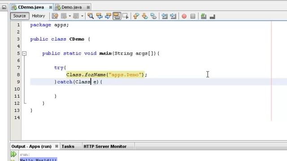Click line number 1 in gutter
The width and height of the screenshot is (287, 161).
pos(18,25)
